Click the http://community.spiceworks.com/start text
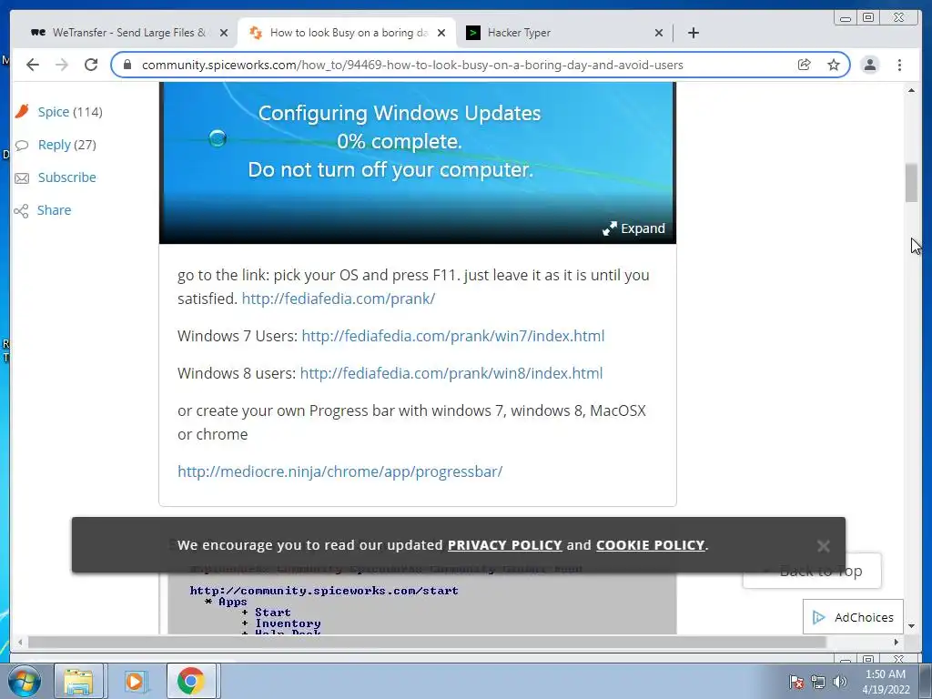The height and width of the screenshot is (699, 932). [x=324, y=590]
